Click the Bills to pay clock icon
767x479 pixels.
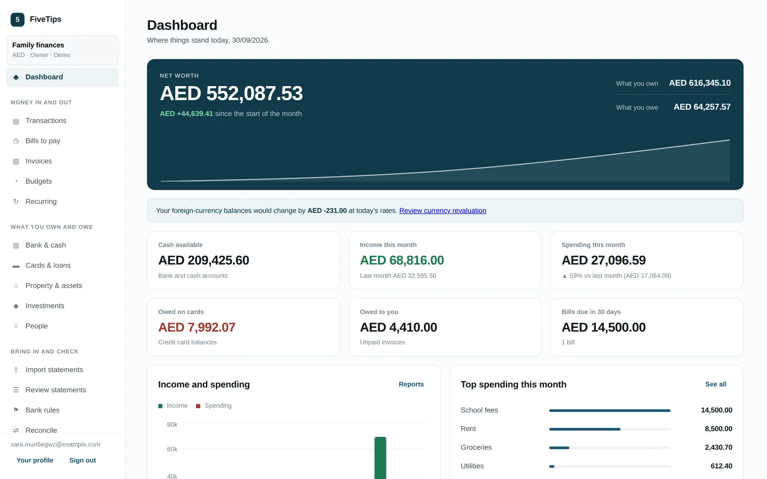tap(16, 141)
